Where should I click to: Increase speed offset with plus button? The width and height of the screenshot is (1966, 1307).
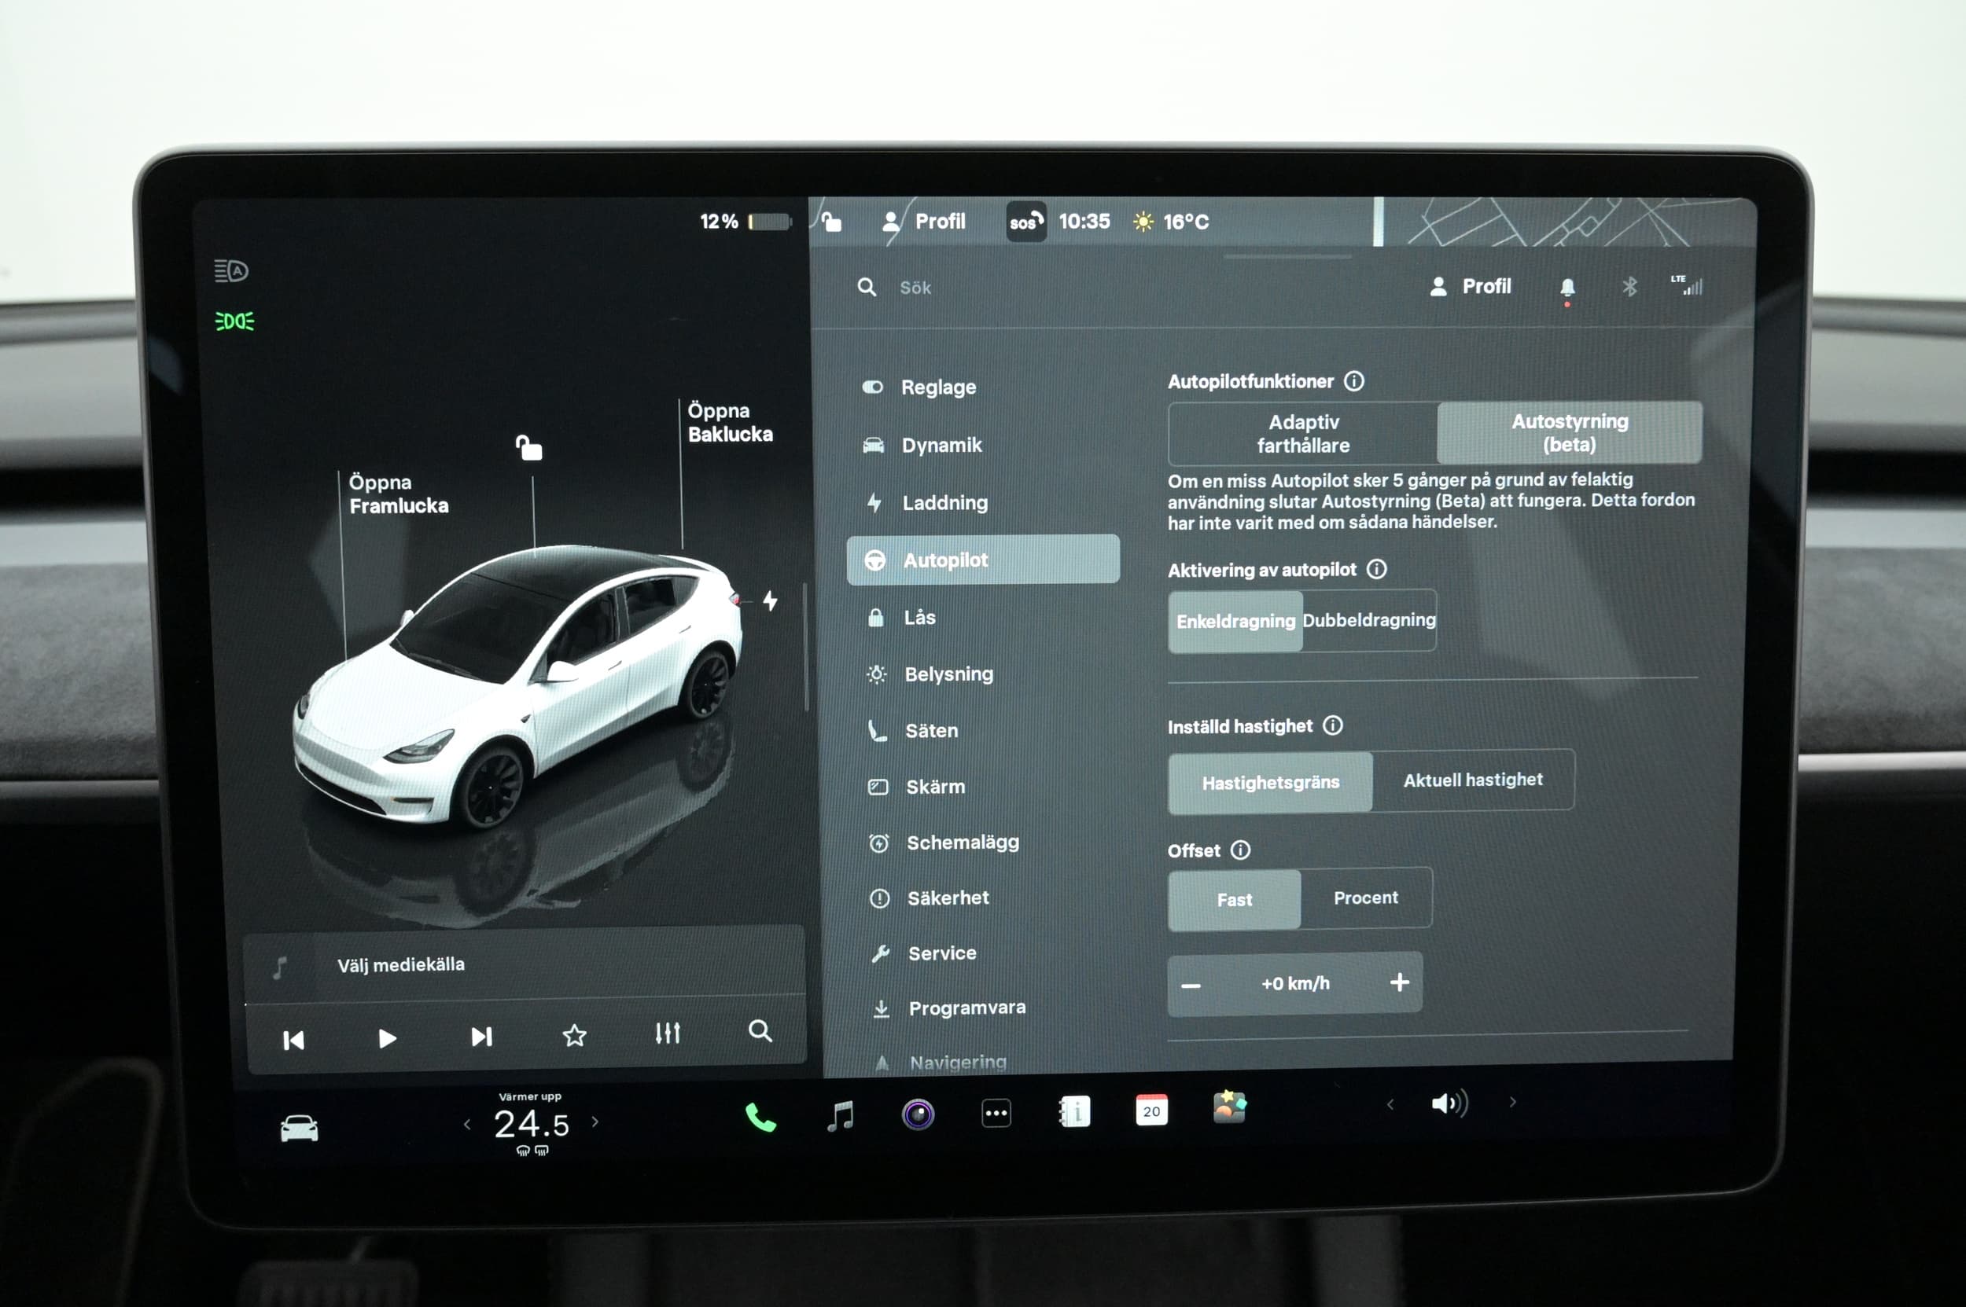pyautogui.click(x=1399, y=982)
